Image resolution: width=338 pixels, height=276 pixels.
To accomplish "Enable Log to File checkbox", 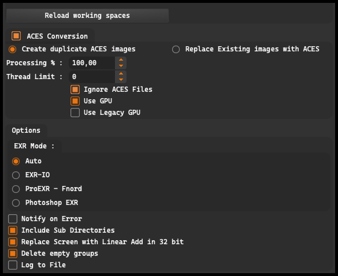I will click(13, 265).
